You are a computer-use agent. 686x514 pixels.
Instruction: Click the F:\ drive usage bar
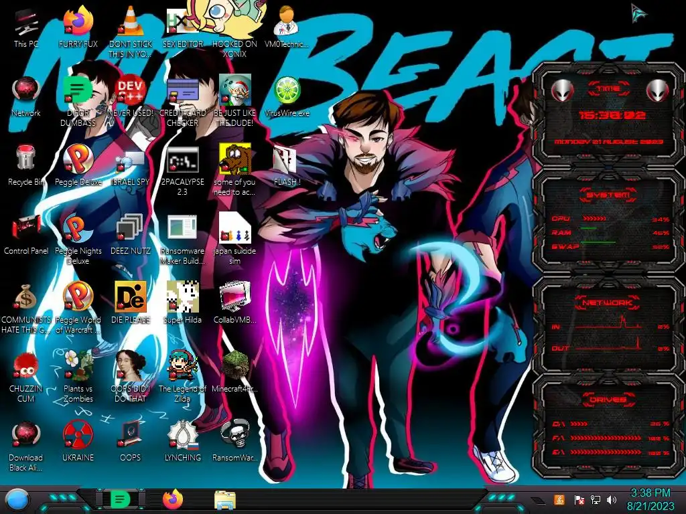coord(606,438)
